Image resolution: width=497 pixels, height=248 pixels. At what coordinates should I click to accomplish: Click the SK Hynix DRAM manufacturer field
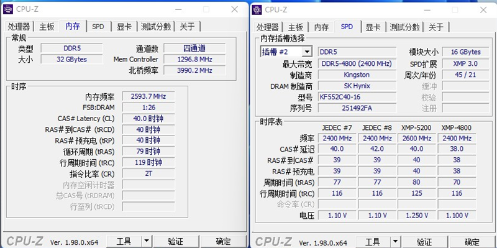[357, 86]
